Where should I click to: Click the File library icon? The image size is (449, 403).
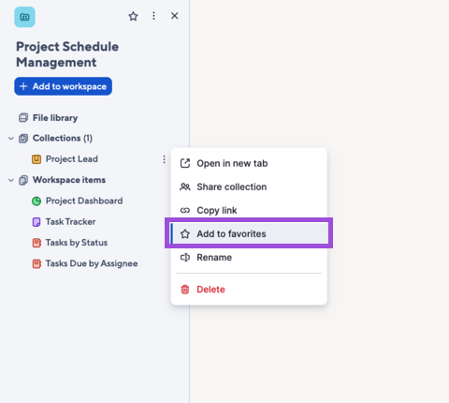[x=23, y=118]
